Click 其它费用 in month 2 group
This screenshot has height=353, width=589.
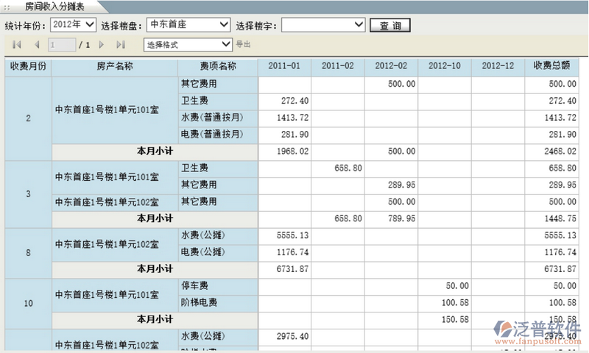coord(199,84)
